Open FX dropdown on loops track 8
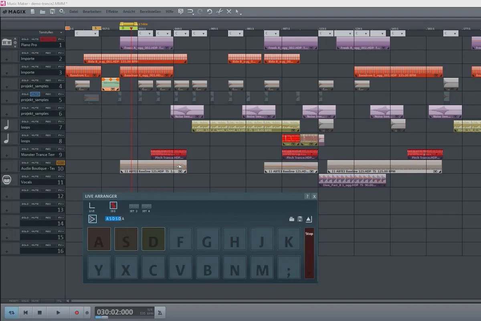Screen dimensions: 481x321 click(61, 135)
